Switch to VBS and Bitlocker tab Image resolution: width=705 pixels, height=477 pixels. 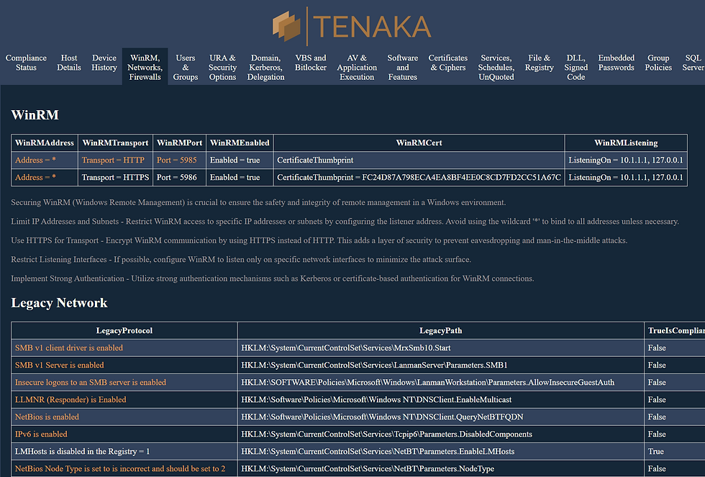(311, 63)
